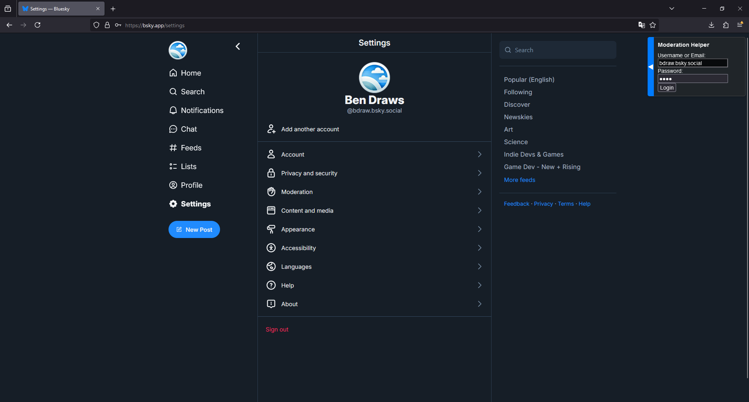Click the site lock icon in address bar

[107, 25]
